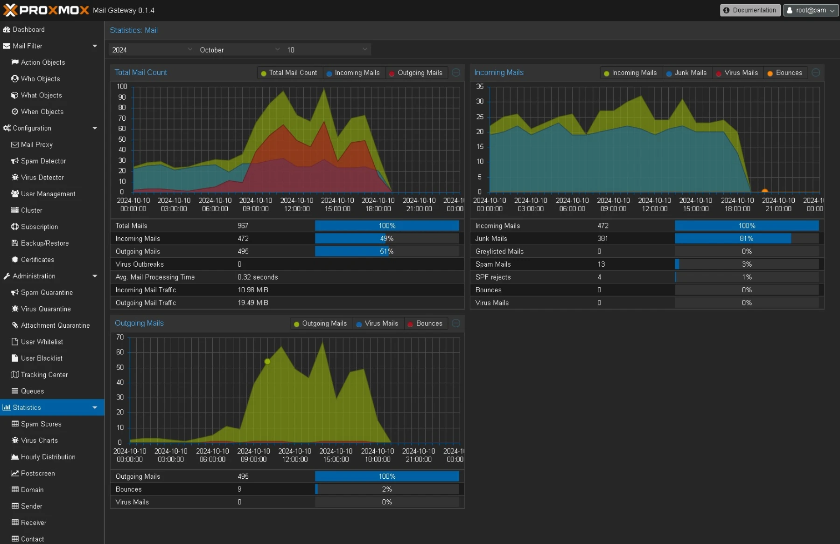This screenshot has width=840, height=544.
Task: Click the Attachment Quarantine paperclip icon
Action: (15, 325)
